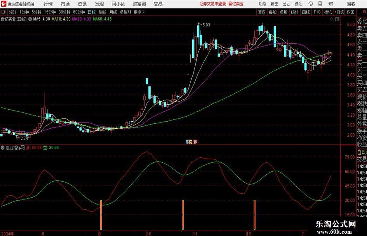Click the 复权 button
The image size is (367, 236).
coord(262,12)
